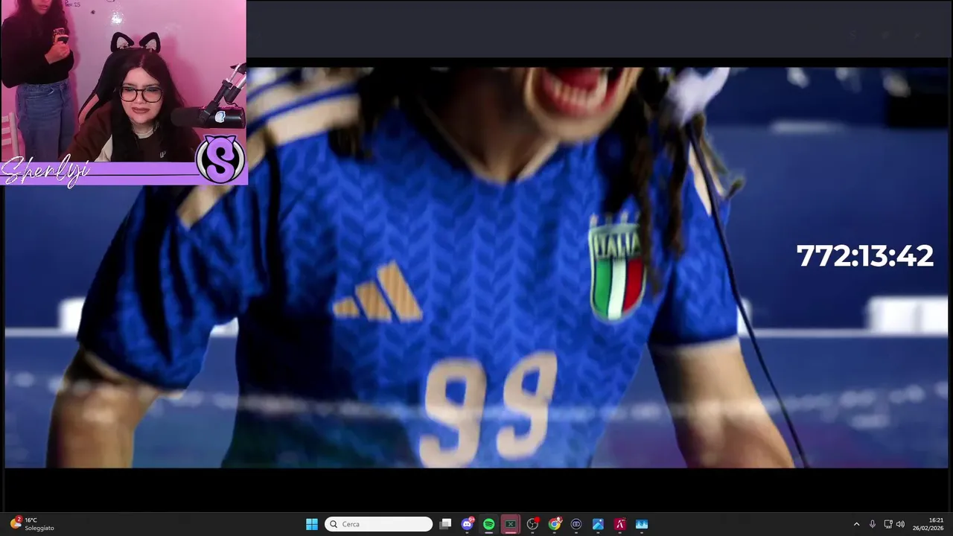
Task: Expand the hidden system tray icons
Action: [x=856, y=524]
